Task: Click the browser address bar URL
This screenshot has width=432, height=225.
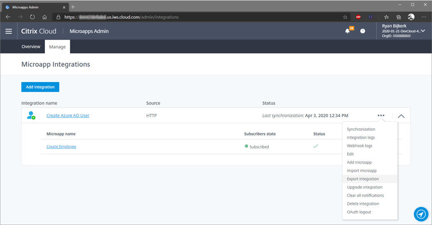Action: click(121, 17)
